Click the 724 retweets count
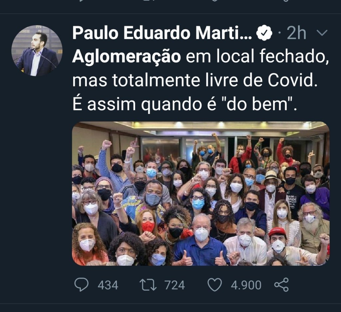This screenshot has width=341, height=312. pos(174,285)
